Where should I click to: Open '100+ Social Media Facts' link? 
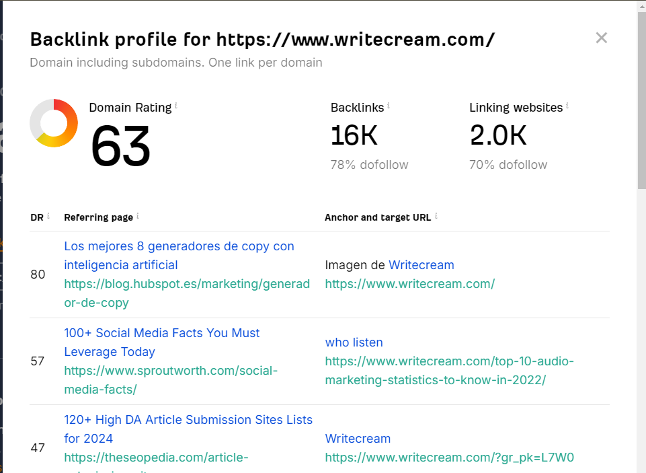[161, 342]
